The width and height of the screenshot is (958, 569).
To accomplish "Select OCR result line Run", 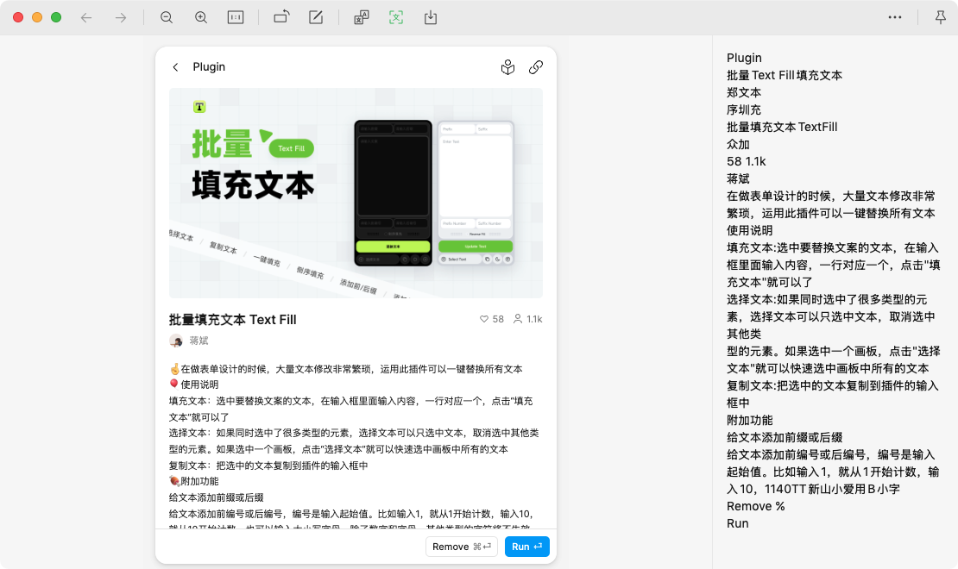I will click(x=737, y=523).
